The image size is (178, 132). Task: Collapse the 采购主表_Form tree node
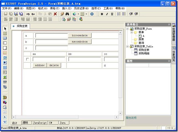coord(127,29)
